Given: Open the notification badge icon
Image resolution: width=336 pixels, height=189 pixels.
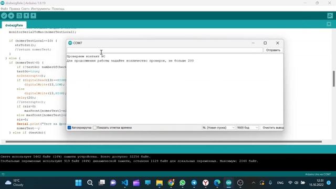Looking at the screenshot, I should tap(329, 183).
